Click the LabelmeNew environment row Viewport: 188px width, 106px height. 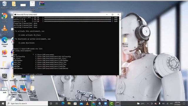[x=41, y=61]
